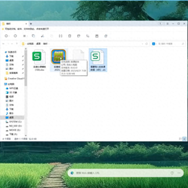Screen dimensions: 188x188
Task: Click the search magnifier icon
Action: (x=183, y=44)
